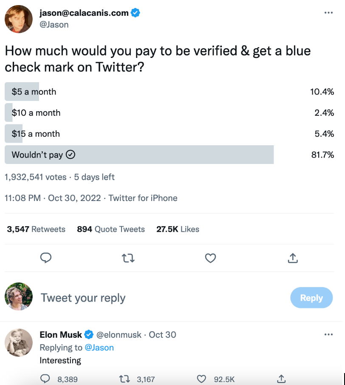
Task: View the 894 Quote Tweets list
Action: (111, 229)
